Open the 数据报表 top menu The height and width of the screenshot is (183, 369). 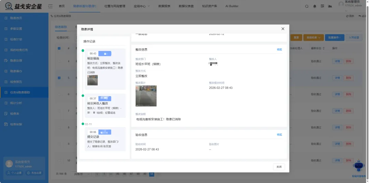[x=164, y=6]
